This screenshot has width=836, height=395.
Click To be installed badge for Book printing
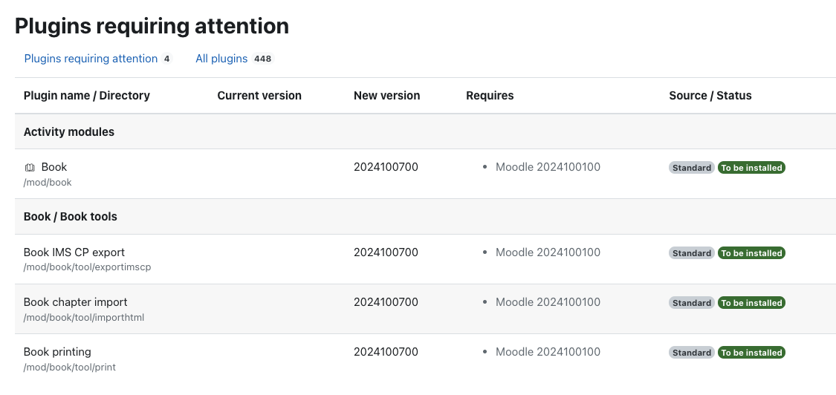(x=751, y=353)
